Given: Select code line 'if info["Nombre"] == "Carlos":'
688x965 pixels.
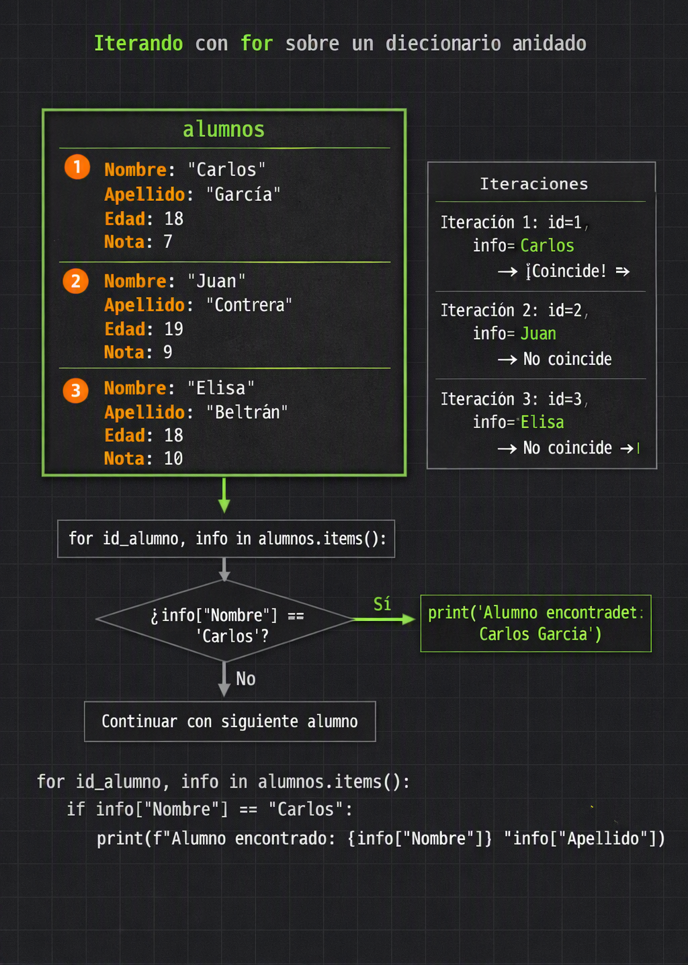Looking at the screenshot, I should click(210, 810).
